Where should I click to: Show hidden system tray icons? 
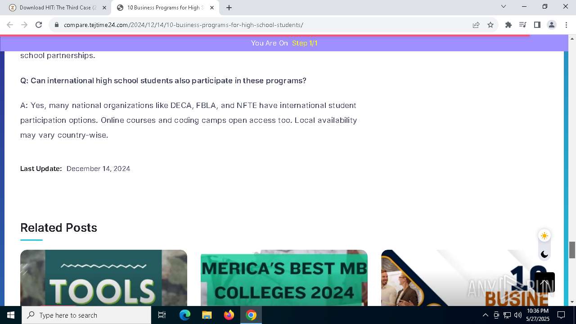(x=485, y=315)
